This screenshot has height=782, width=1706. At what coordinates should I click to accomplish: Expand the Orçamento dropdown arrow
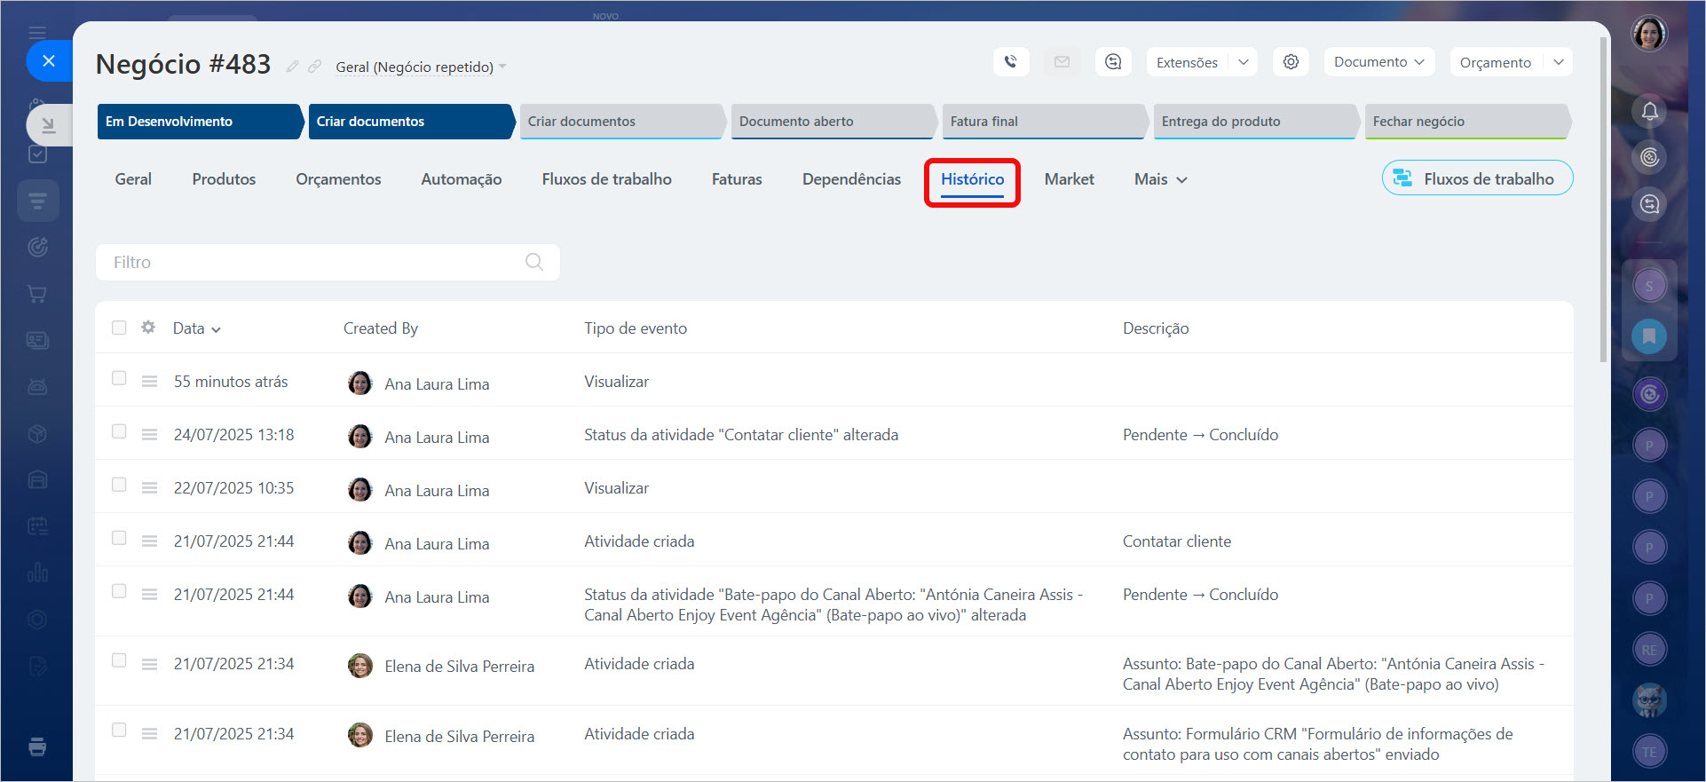pyautogui.click(x=1559, y=62)
